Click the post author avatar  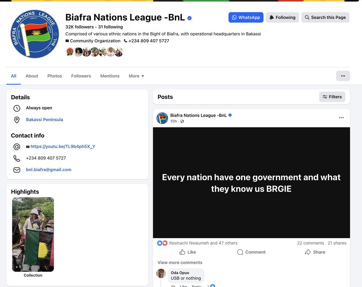coord(162,118)
